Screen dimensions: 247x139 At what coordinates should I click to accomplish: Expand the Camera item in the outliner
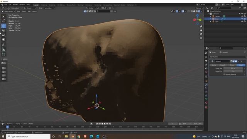pyautogui.click(x=211, y=16)
